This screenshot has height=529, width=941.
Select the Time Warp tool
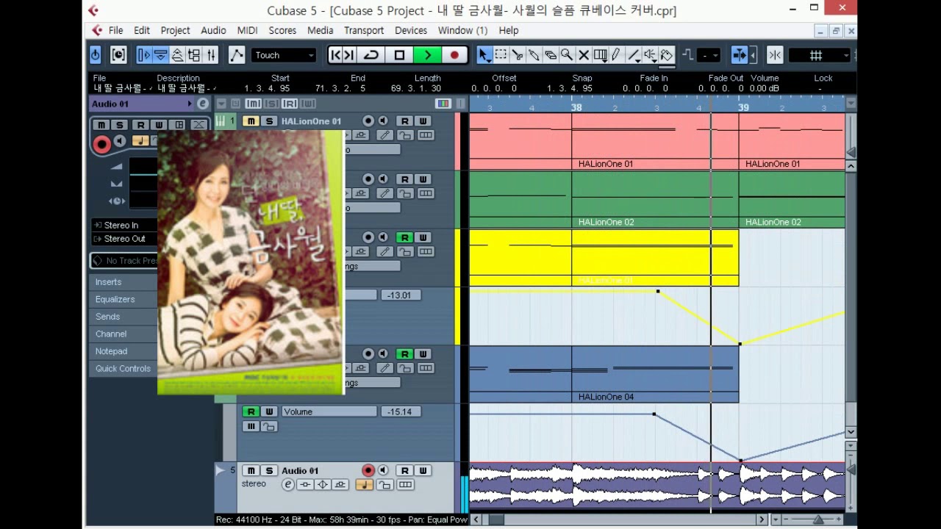click(600, 55)
